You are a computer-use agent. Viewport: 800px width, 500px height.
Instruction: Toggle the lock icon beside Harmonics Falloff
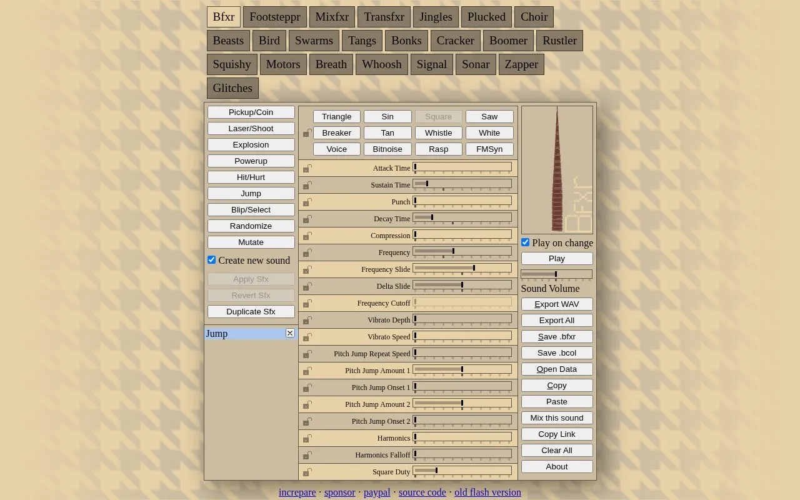point(307,456)
